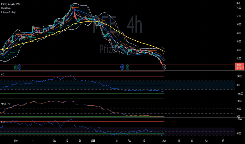Click the 21 date on time axis
The width and height of the screenshot is (245, 144).
coord(80,141)
